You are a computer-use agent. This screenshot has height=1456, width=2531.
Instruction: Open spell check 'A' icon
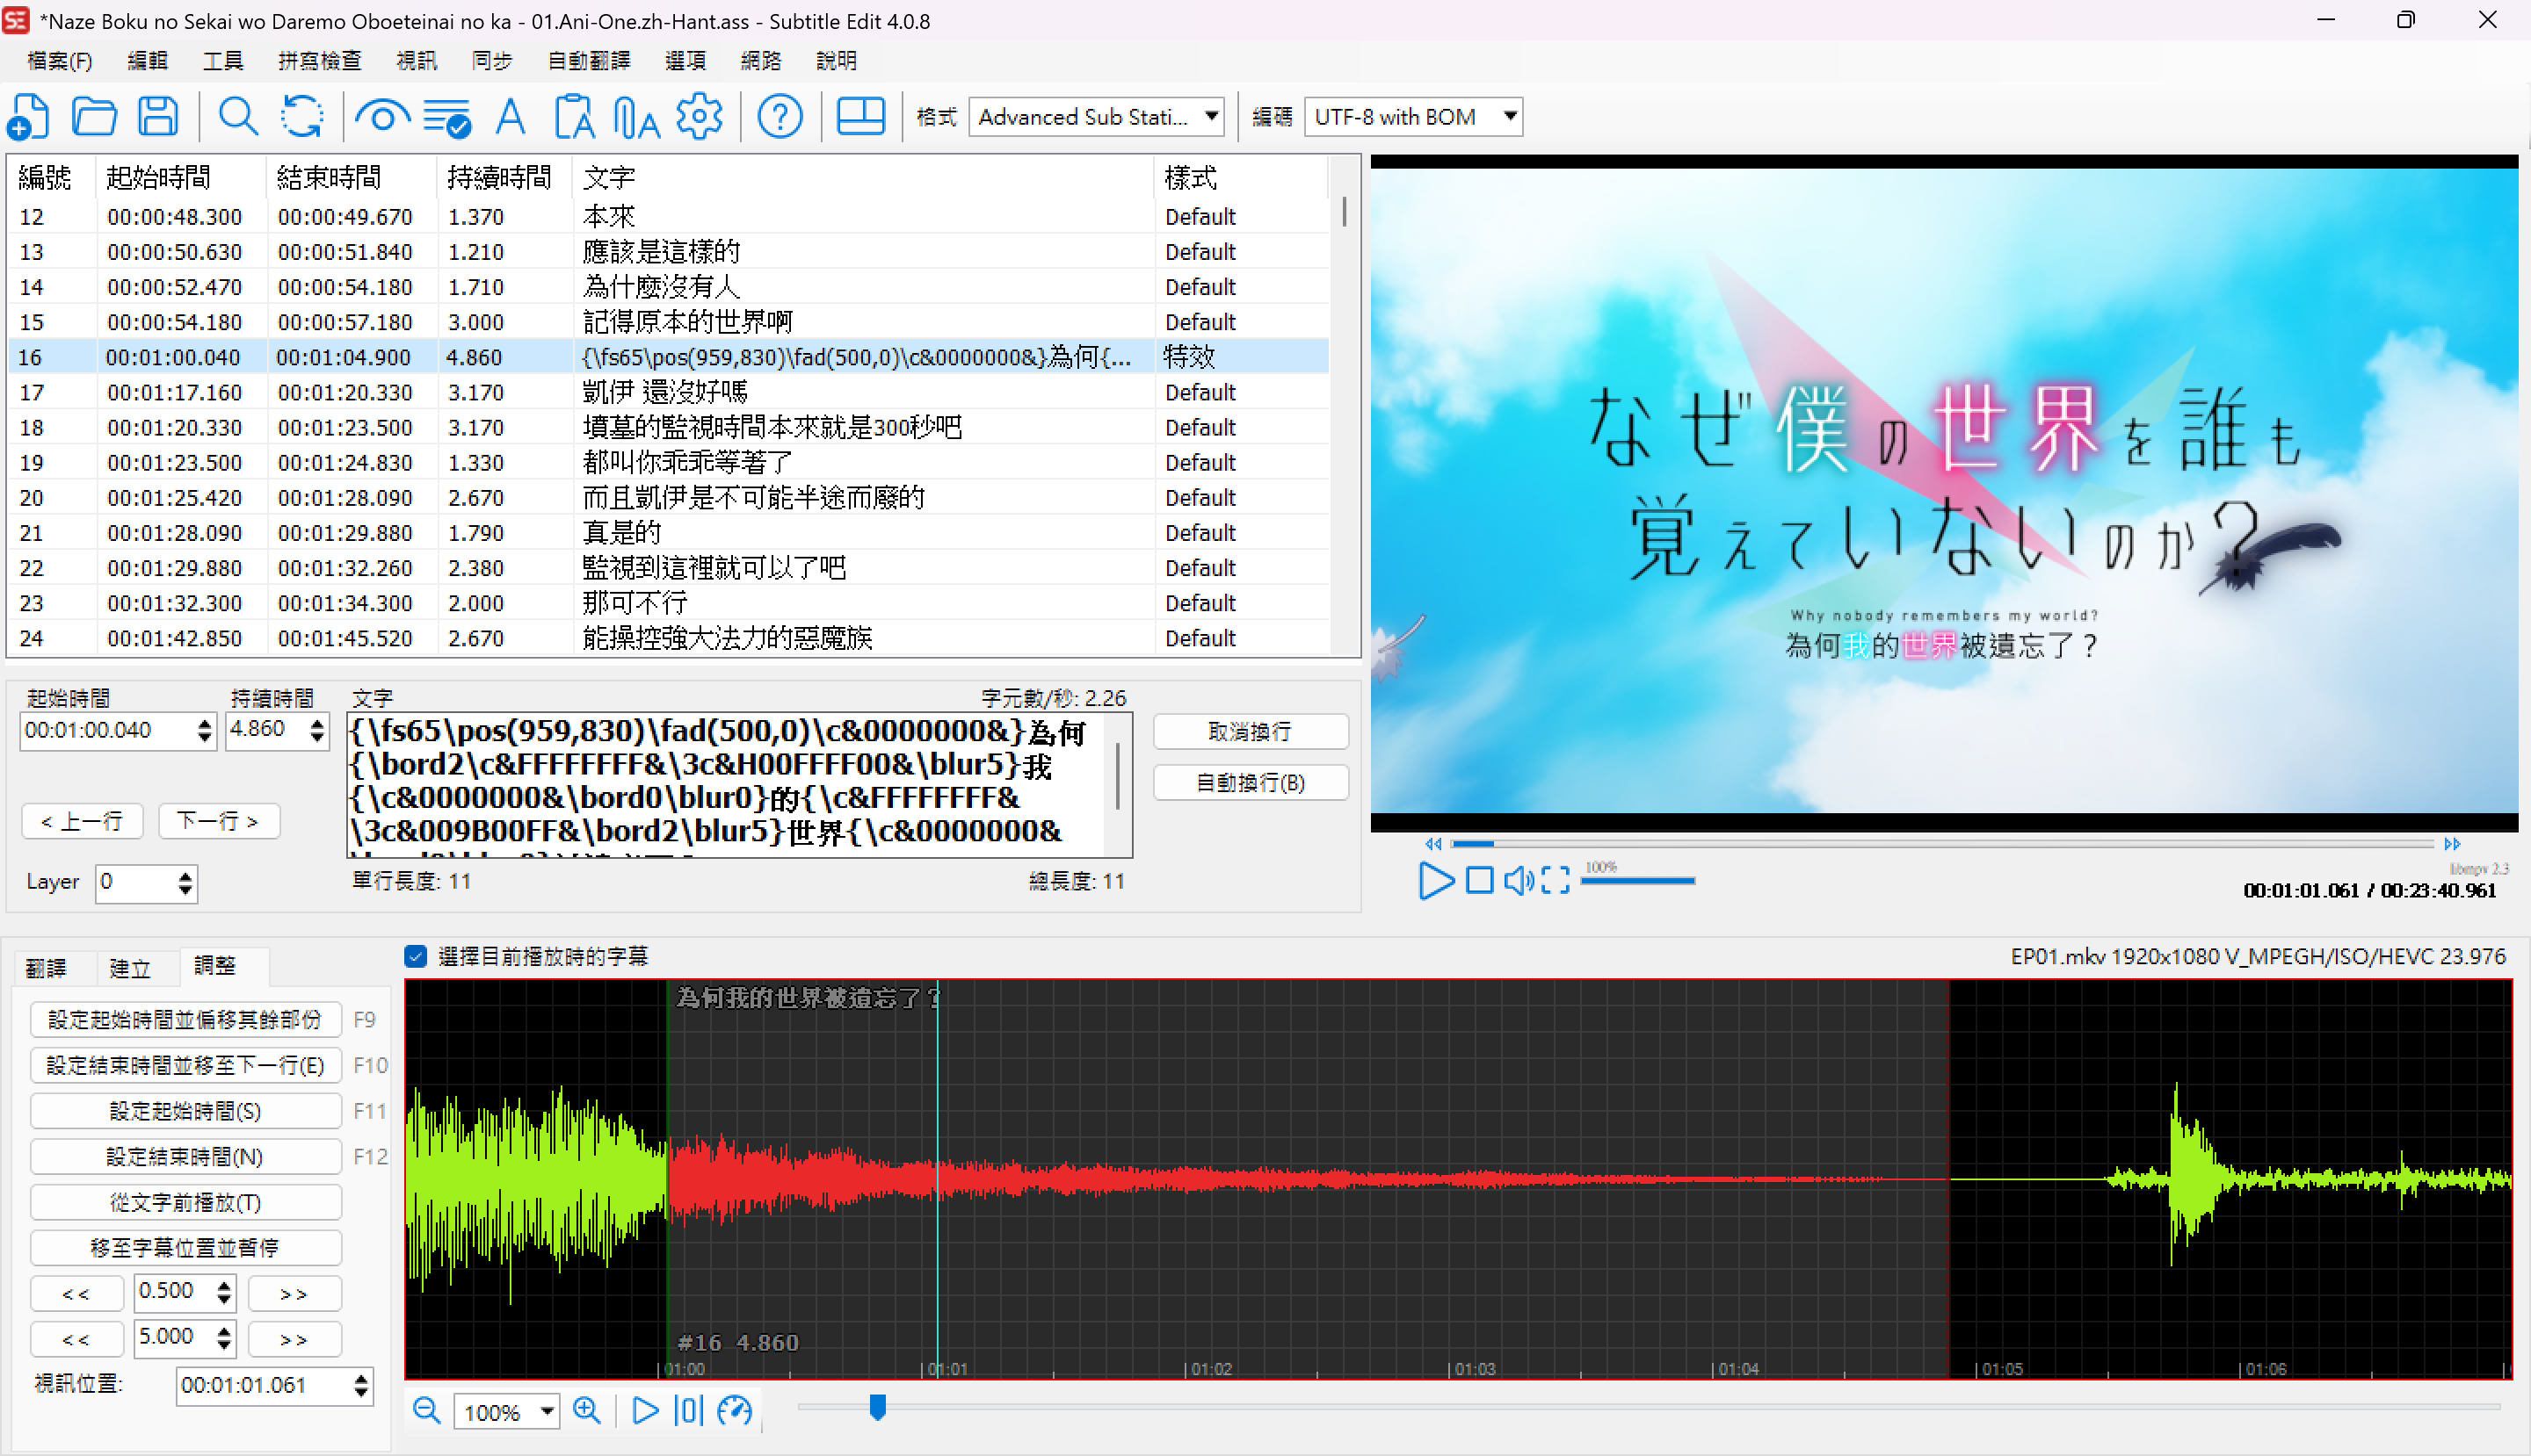coord(511,117)
